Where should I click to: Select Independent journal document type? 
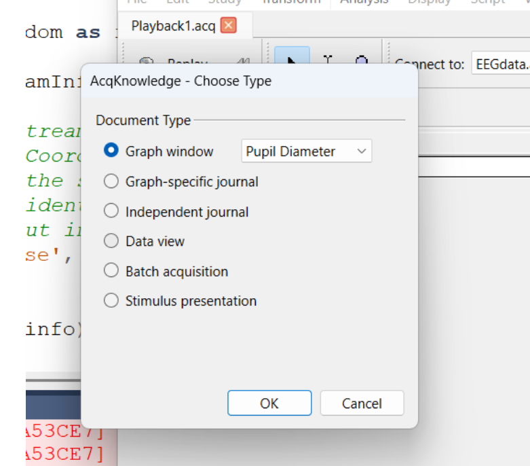coord(111,211)
